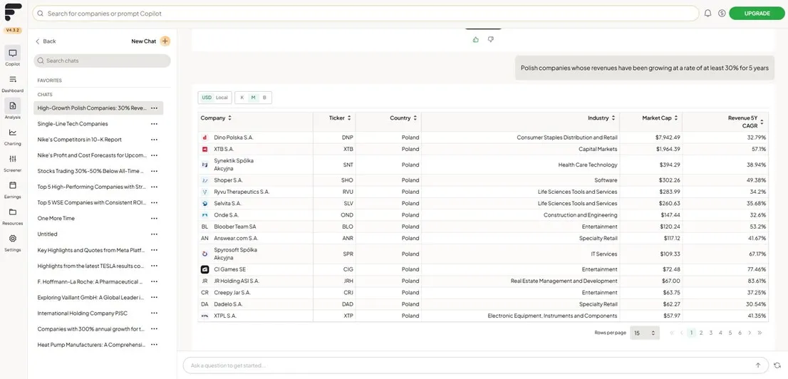Focus the Search chats field
This screenshot has height=379, width=788.
(102, 61)
